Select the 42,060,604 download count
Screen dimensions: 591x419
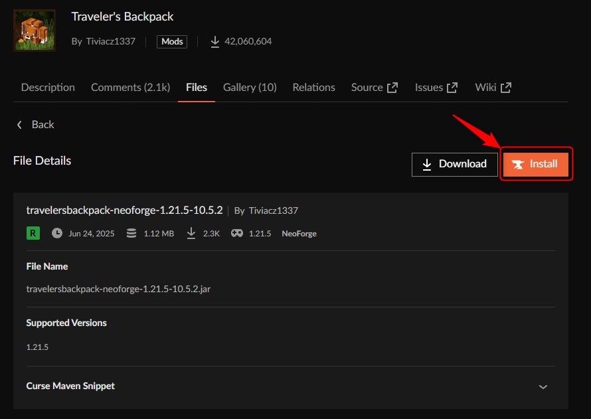(x=248, y=41)
